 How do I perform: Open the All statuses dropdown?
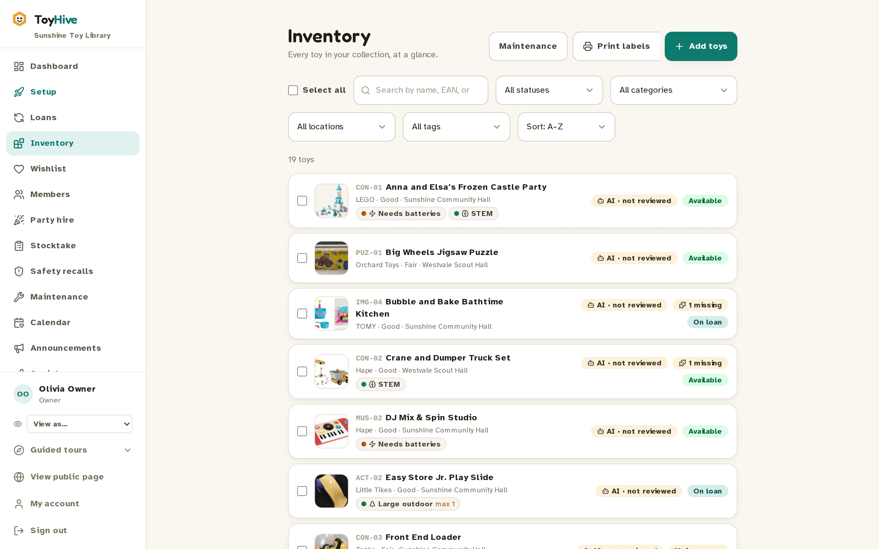[x=549, y=90]
